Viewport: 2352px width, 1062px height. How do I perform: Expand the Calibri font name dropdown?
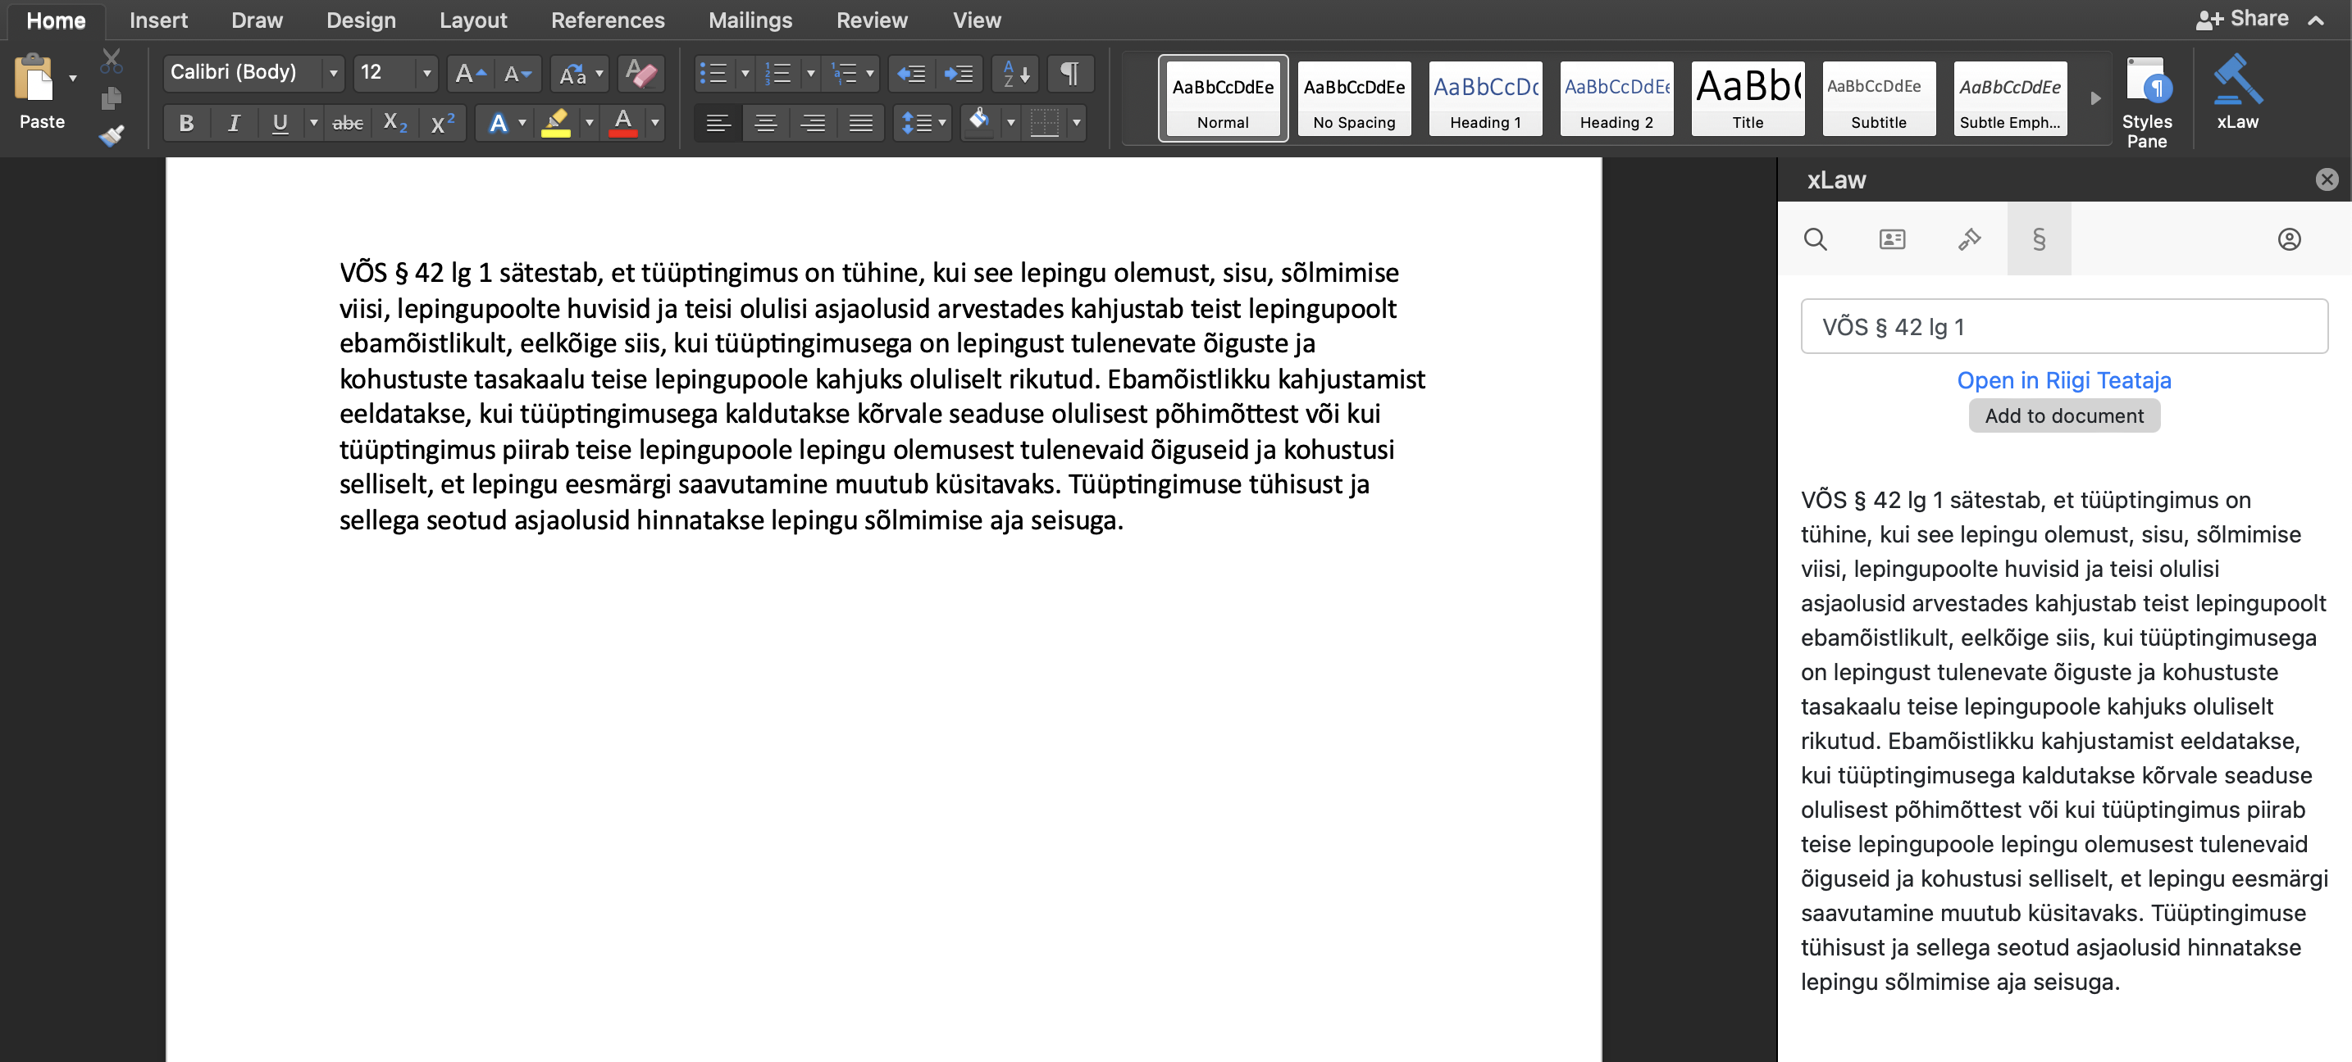(x=333, y=73)
